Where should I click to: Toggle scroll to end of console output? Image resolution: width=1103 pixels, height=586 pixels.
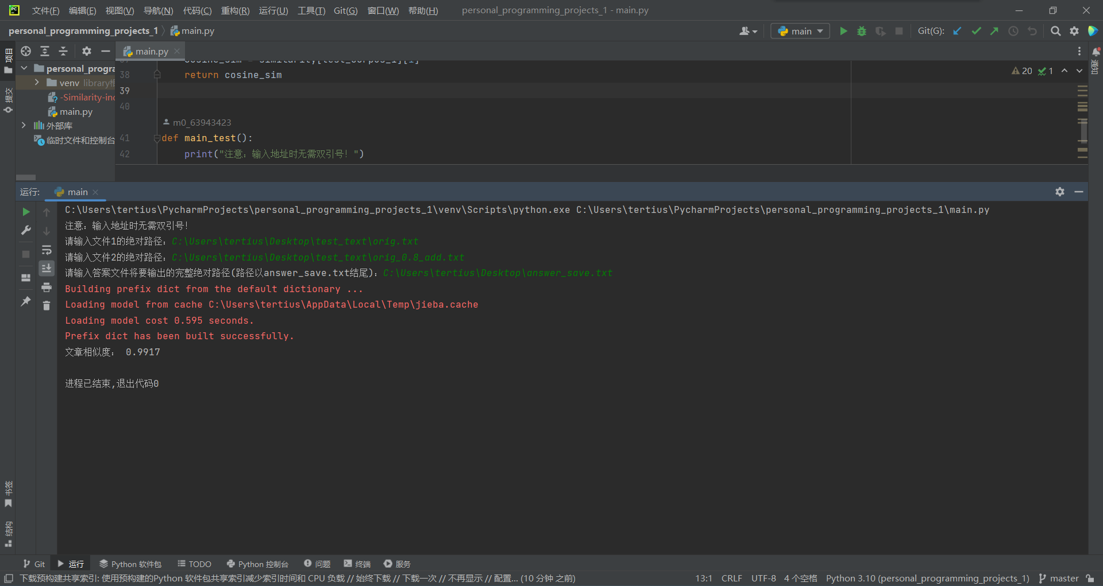[x=47, y=268]
